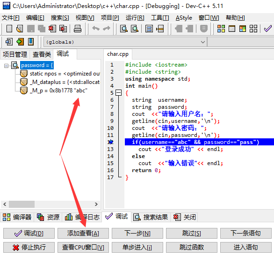274x257 pixels.
Task: Click the Undo arrow icon
Action: (96, 29)
